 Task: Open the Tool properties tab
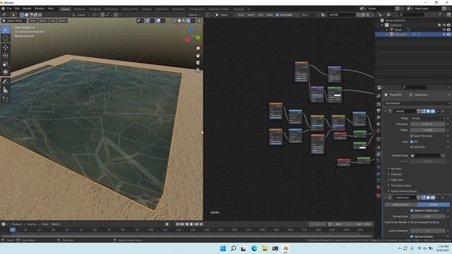(379, 96)
